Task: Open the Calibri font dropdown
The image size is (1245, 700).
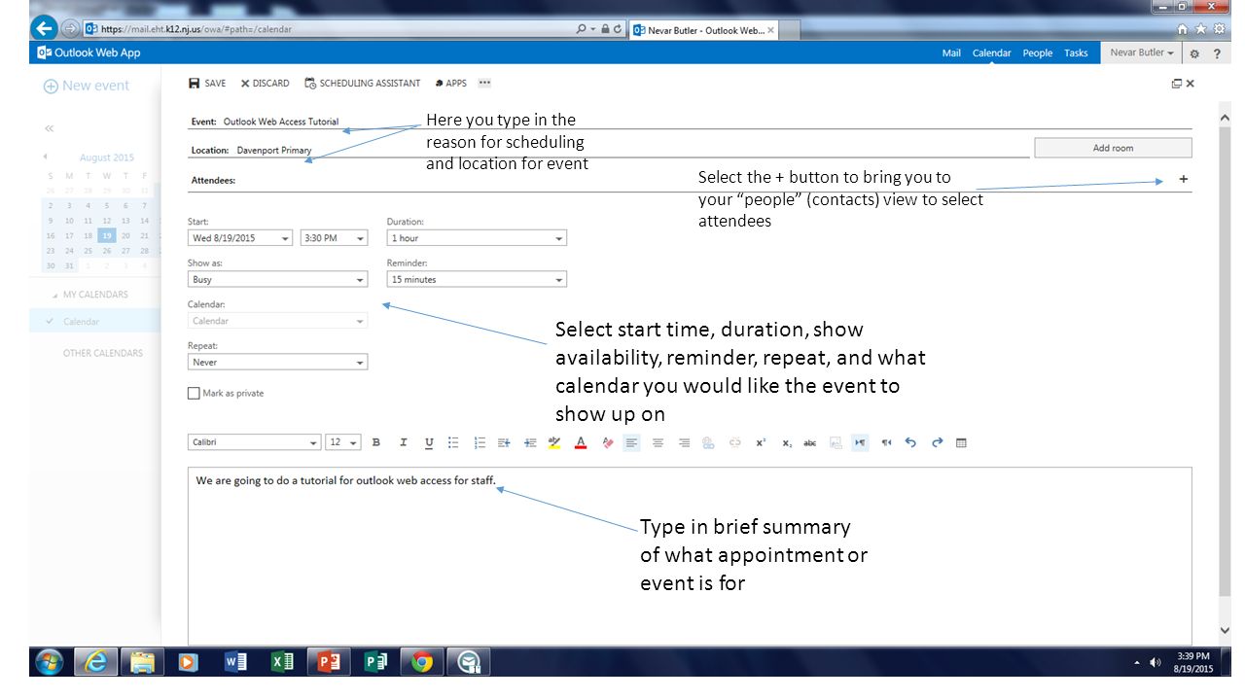Action: click(x=254, y=442)
